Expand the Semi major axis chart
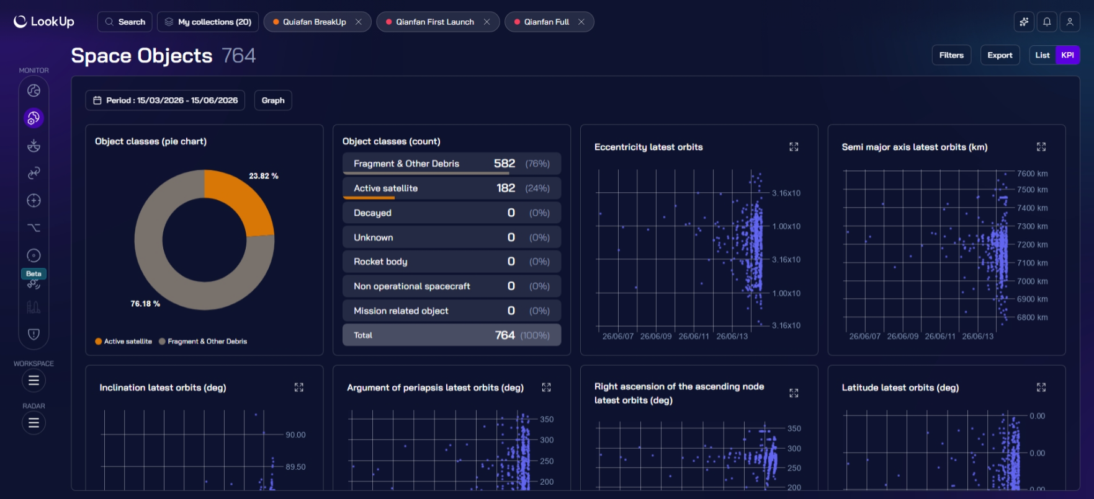 [1041, 147]
